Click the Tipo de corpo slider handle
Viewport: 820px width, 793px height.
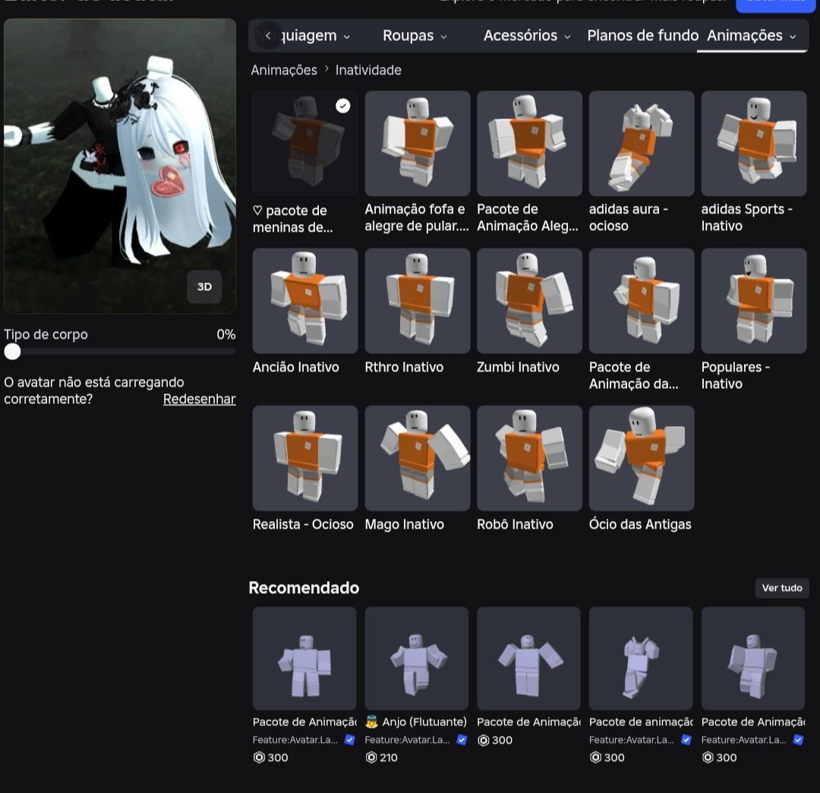pyautogui.click(x=13, y=352)
